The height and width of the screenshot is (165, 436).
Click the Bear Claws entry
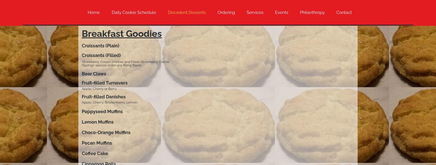94,74
